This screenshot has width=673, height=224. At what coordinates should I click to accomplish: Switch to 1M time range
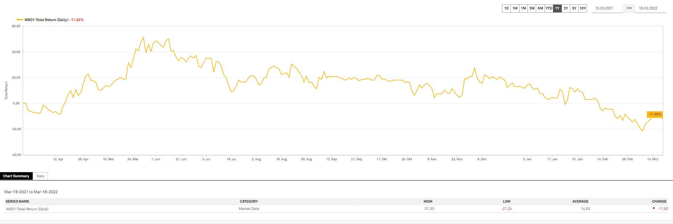523,8
